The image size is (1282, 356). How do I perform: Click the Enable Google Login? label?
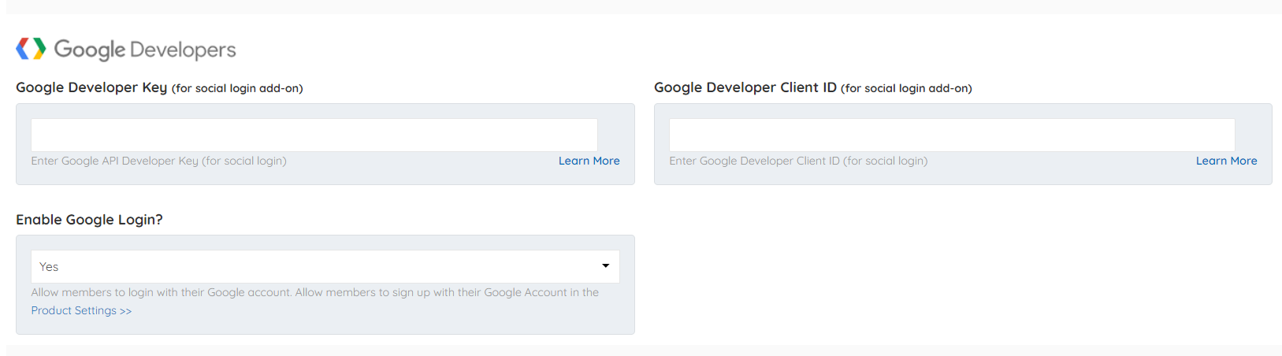[89, 220]
